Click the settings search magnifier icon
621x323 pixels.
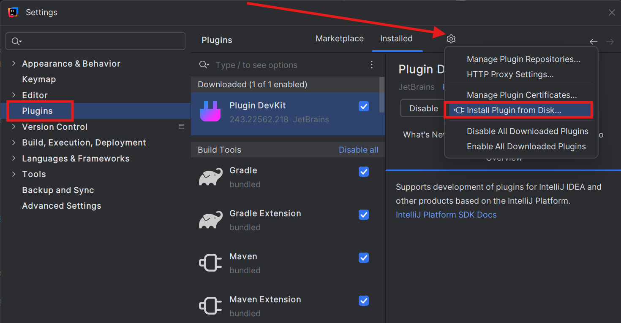[x=16, y=41]
